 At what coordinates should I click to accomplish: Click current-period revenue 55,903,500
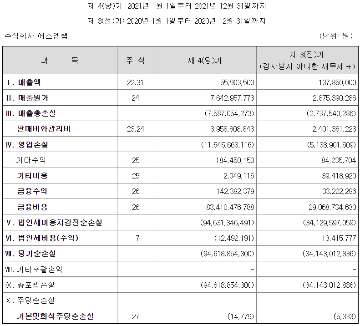(x=237, y=82)
